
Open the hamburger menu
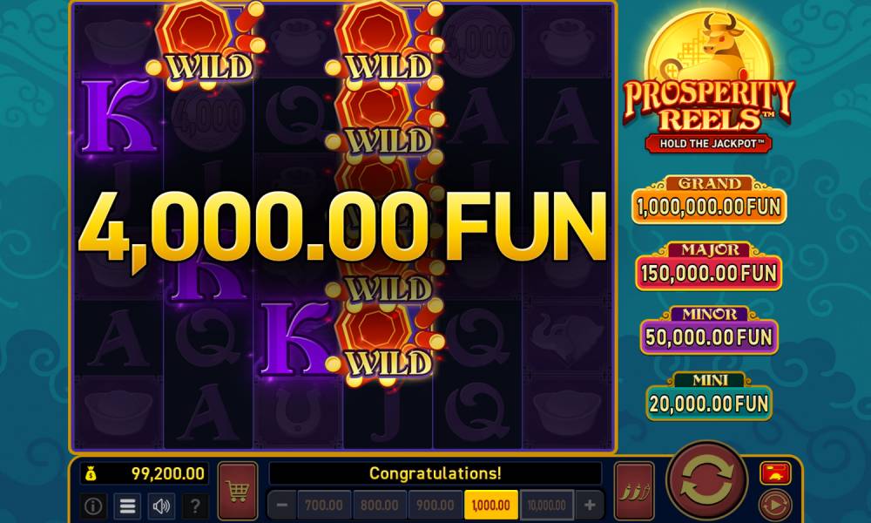coord(127,506)
